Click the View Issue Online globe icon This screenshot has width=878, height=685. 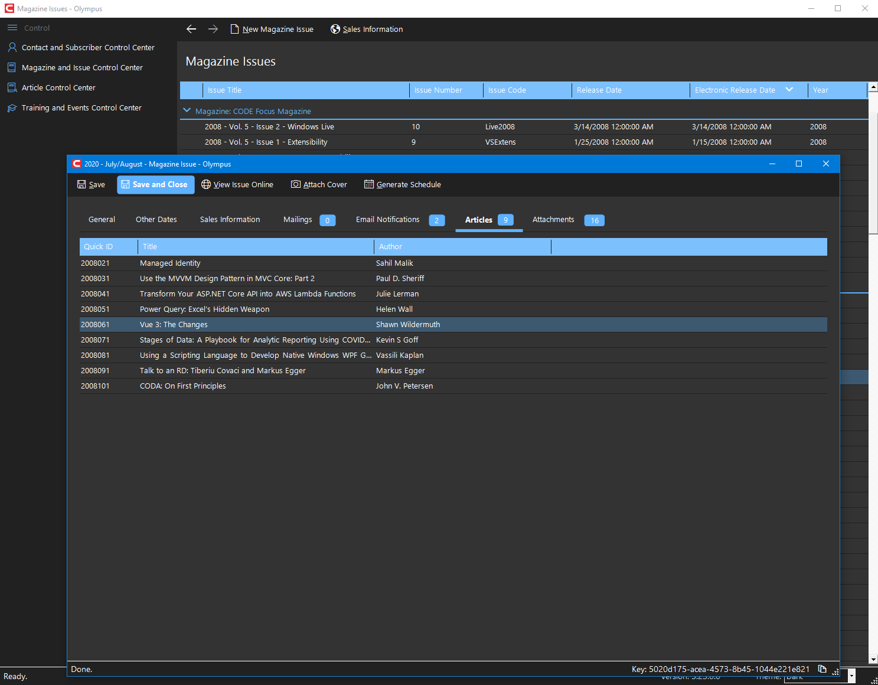pos(206,185)
